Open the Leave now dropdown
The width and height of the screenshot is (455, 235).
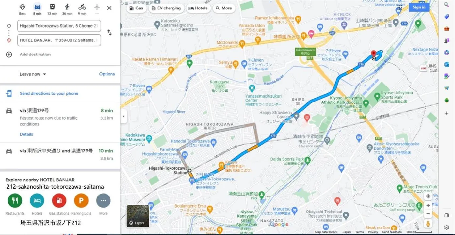click(33, 74)
